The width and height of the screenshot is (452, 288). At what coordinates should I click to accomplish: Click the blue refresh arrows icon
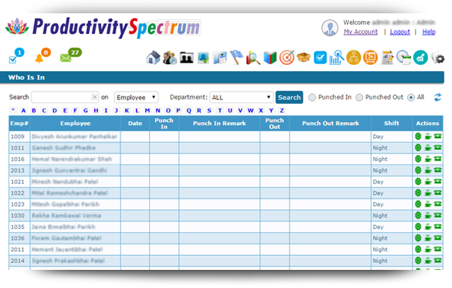coord(438,98)
